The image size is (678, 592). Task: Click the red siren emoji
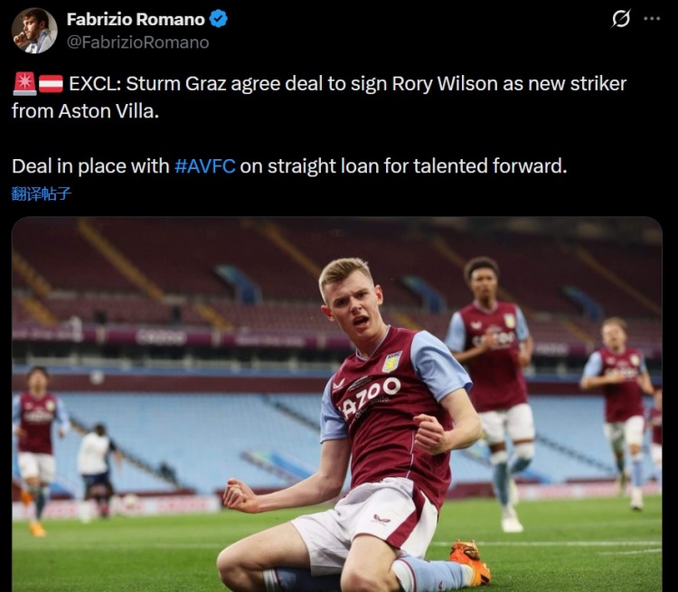pyautogui.click(x=24, y=84)
